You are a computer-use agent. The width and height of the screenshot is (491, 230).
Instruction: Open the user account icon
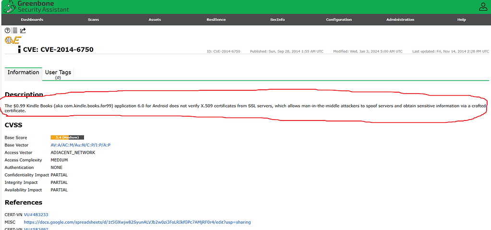(483, 7)
